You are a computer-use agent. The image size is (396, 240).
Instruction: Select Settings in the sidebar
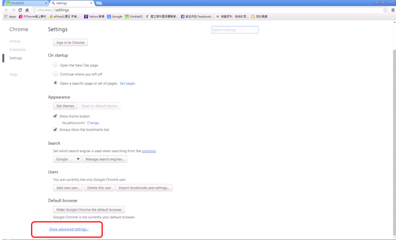coord(15,58)
